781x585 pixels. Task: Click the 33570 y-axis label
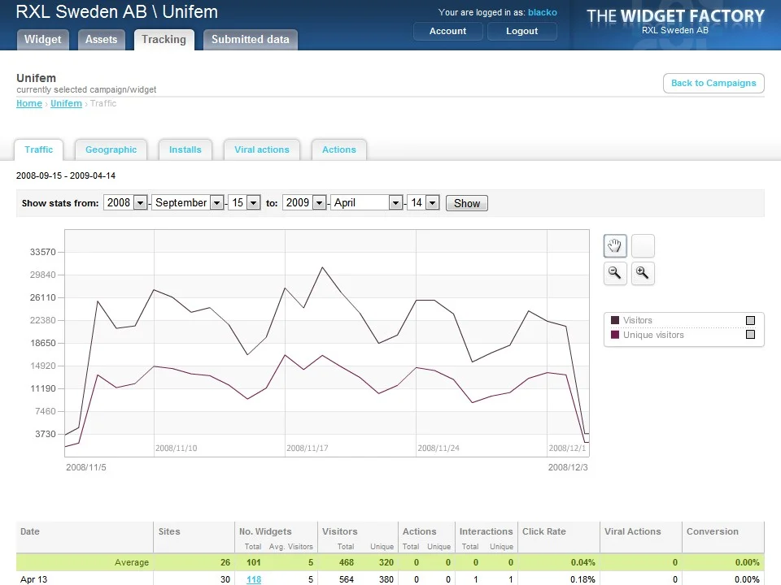pos(43,252)
